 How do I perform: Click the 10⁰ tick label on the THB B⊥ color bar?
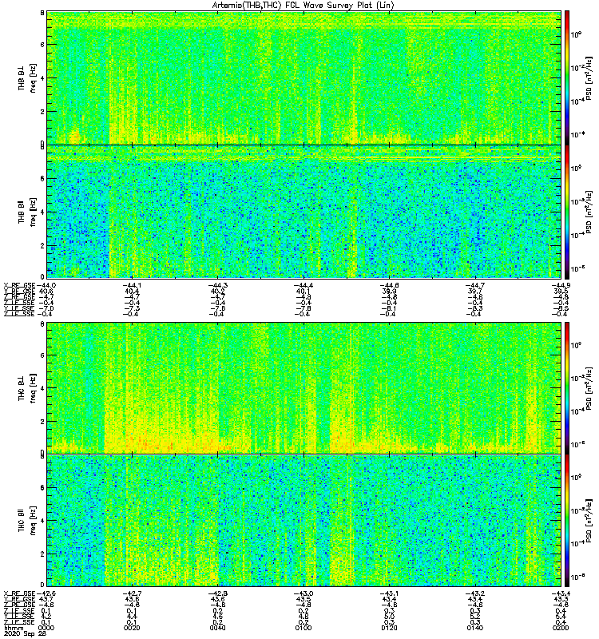pos(576,34)
